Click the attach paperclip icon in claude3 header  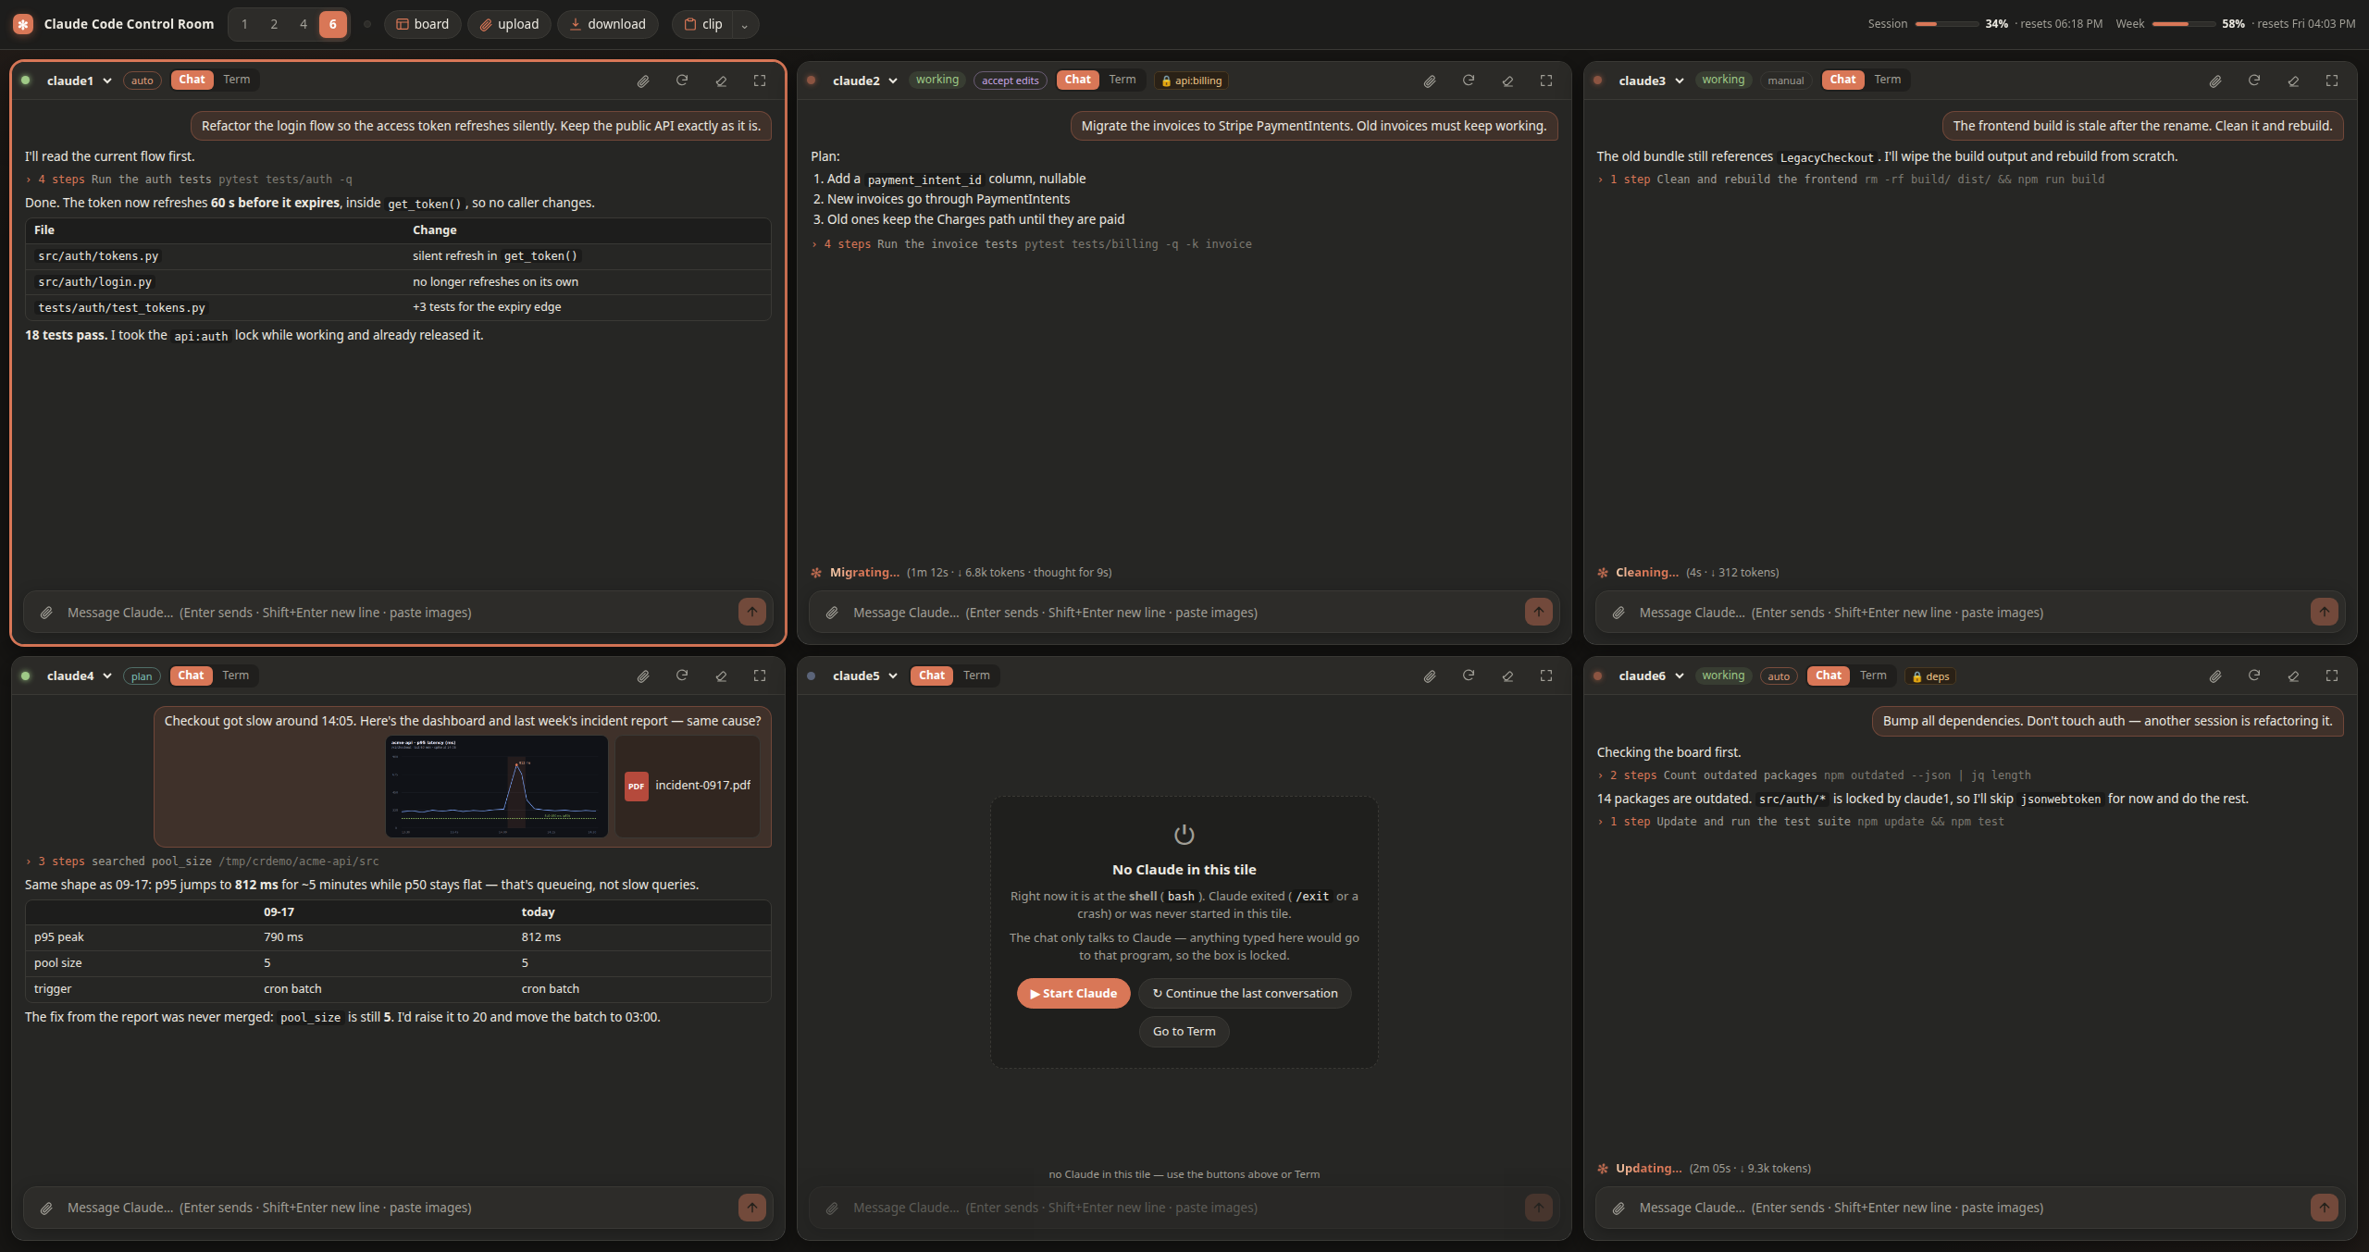(2215, 81)
